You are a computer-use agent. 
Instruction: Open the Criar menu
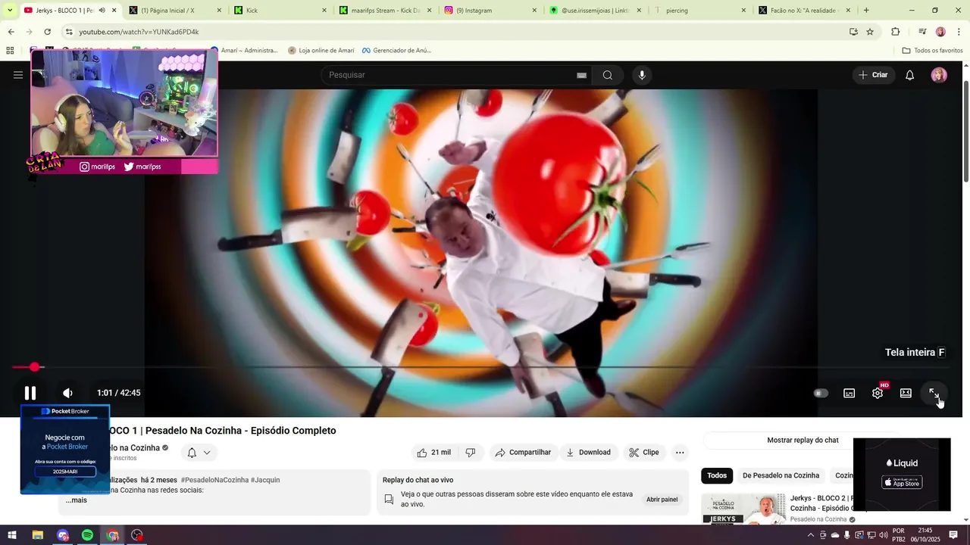[x=873, y=75]
